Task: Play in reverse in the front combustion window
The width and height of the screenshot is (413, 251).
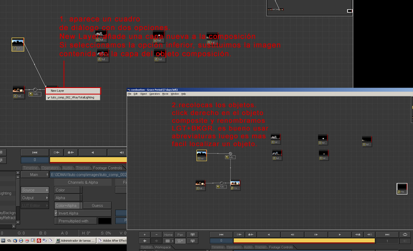Action: pos(269,235)
